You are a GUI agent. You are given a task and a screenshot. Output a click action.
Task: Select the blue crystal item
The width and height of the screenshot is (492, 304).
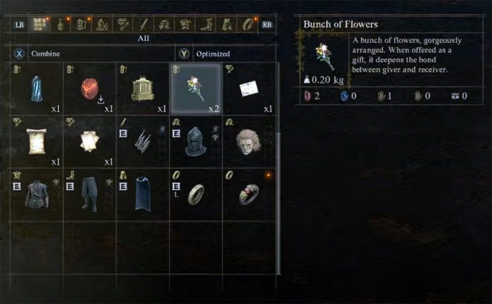[37, 89]
